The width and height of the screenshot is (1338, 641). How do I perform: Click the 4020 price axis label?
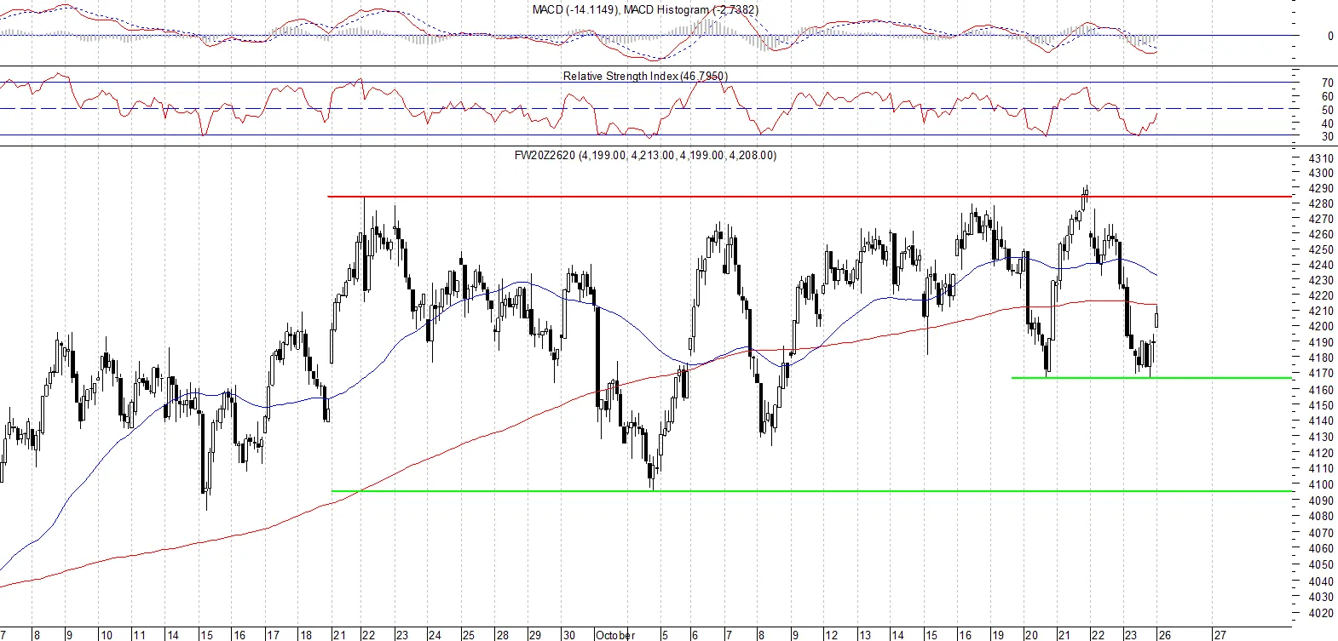1321,613
